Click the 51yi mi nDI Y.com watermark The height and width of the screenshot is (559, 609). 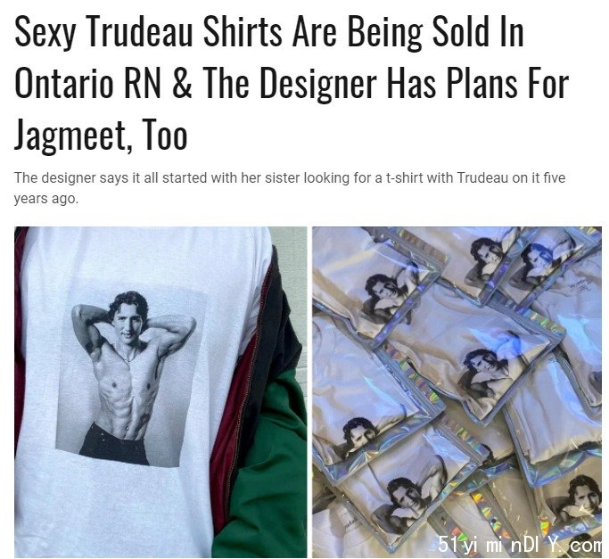pos(520,545)
